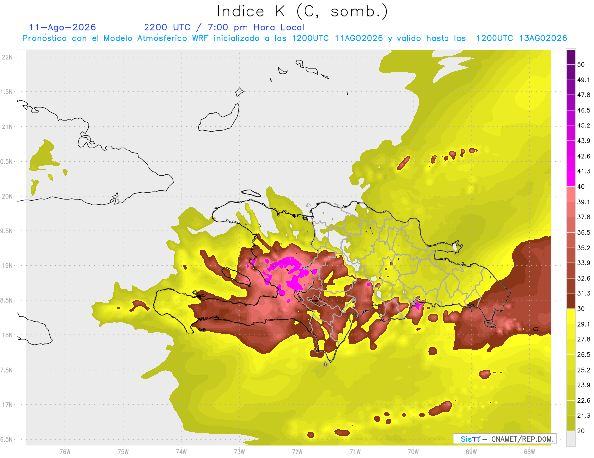
Task: Click the longitude label "74W"
Action: (x=181, y=451)
